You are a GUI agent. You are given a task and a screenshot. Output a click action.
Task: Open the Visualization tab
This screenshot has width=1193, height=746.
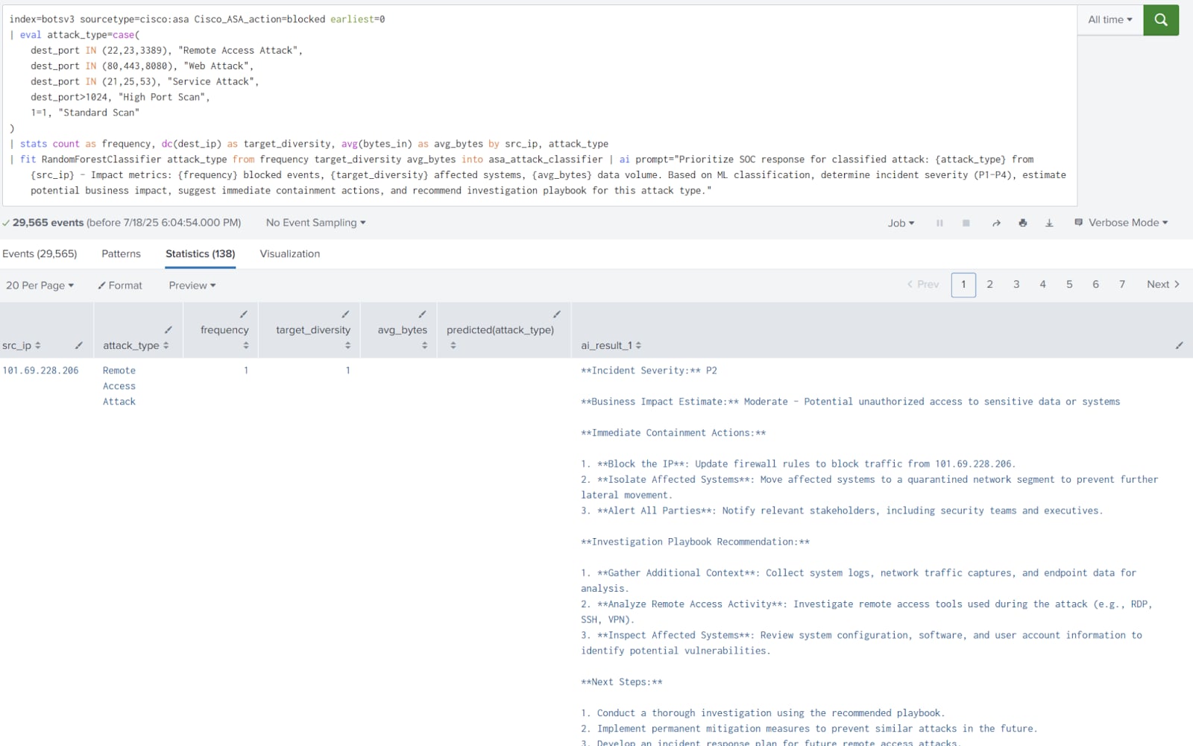click(290, 253)
